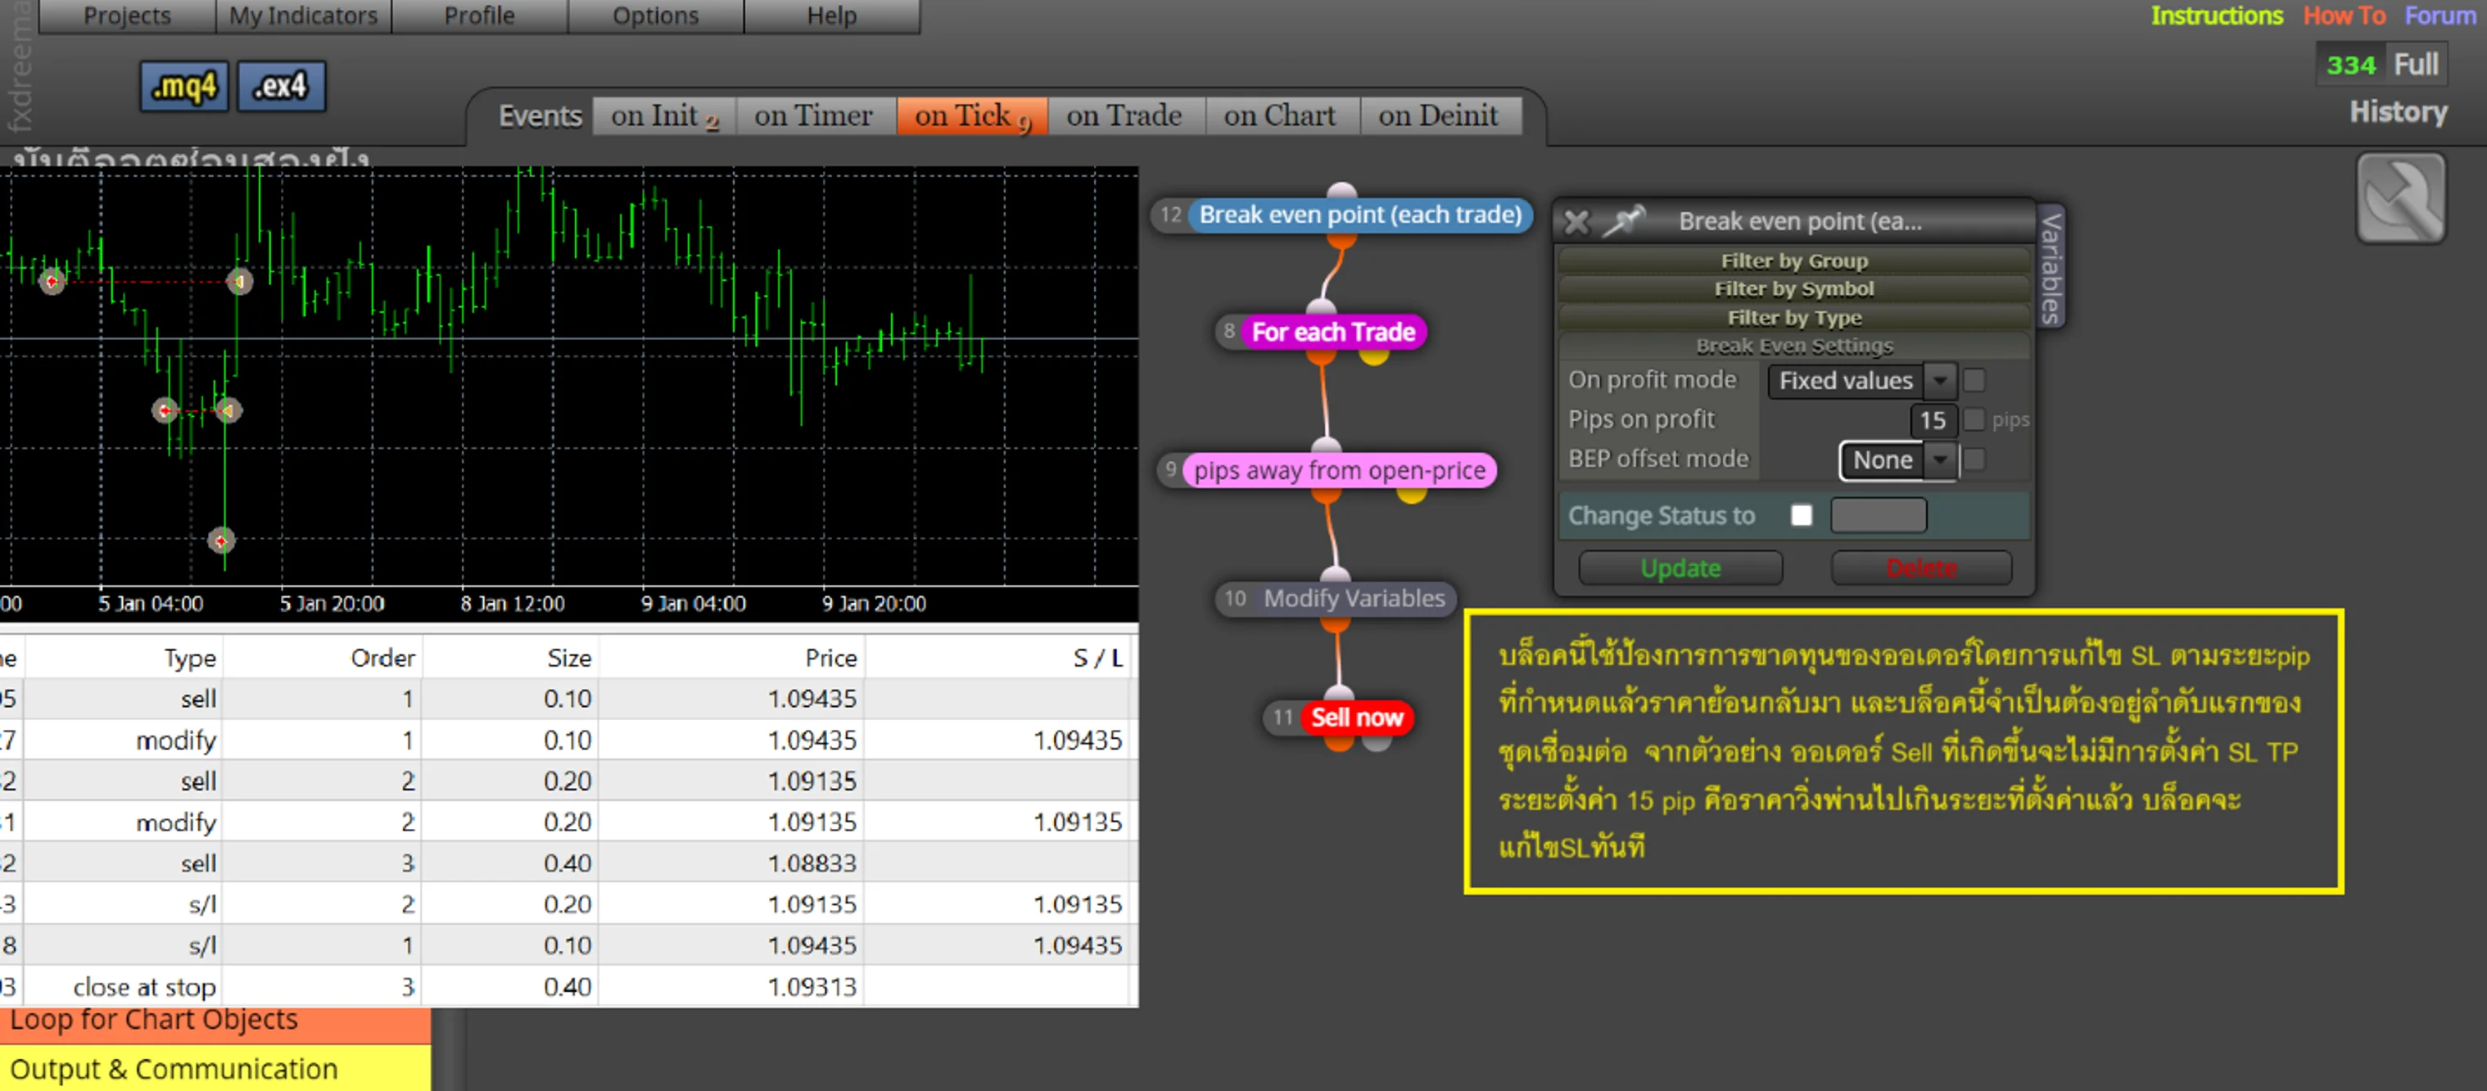Open the Profile menu
Image resolution: width=2487 pixels, height=1091 pixels.
(479, 16)
